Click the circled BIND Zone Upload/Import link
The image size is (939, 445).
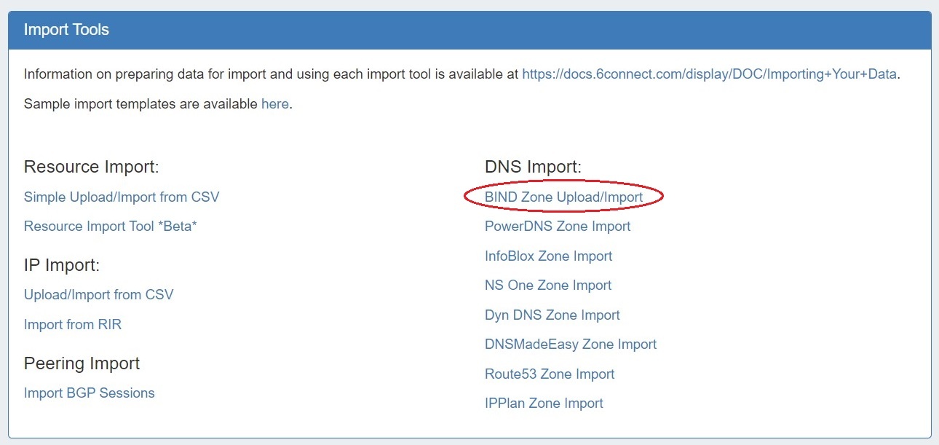563,197
